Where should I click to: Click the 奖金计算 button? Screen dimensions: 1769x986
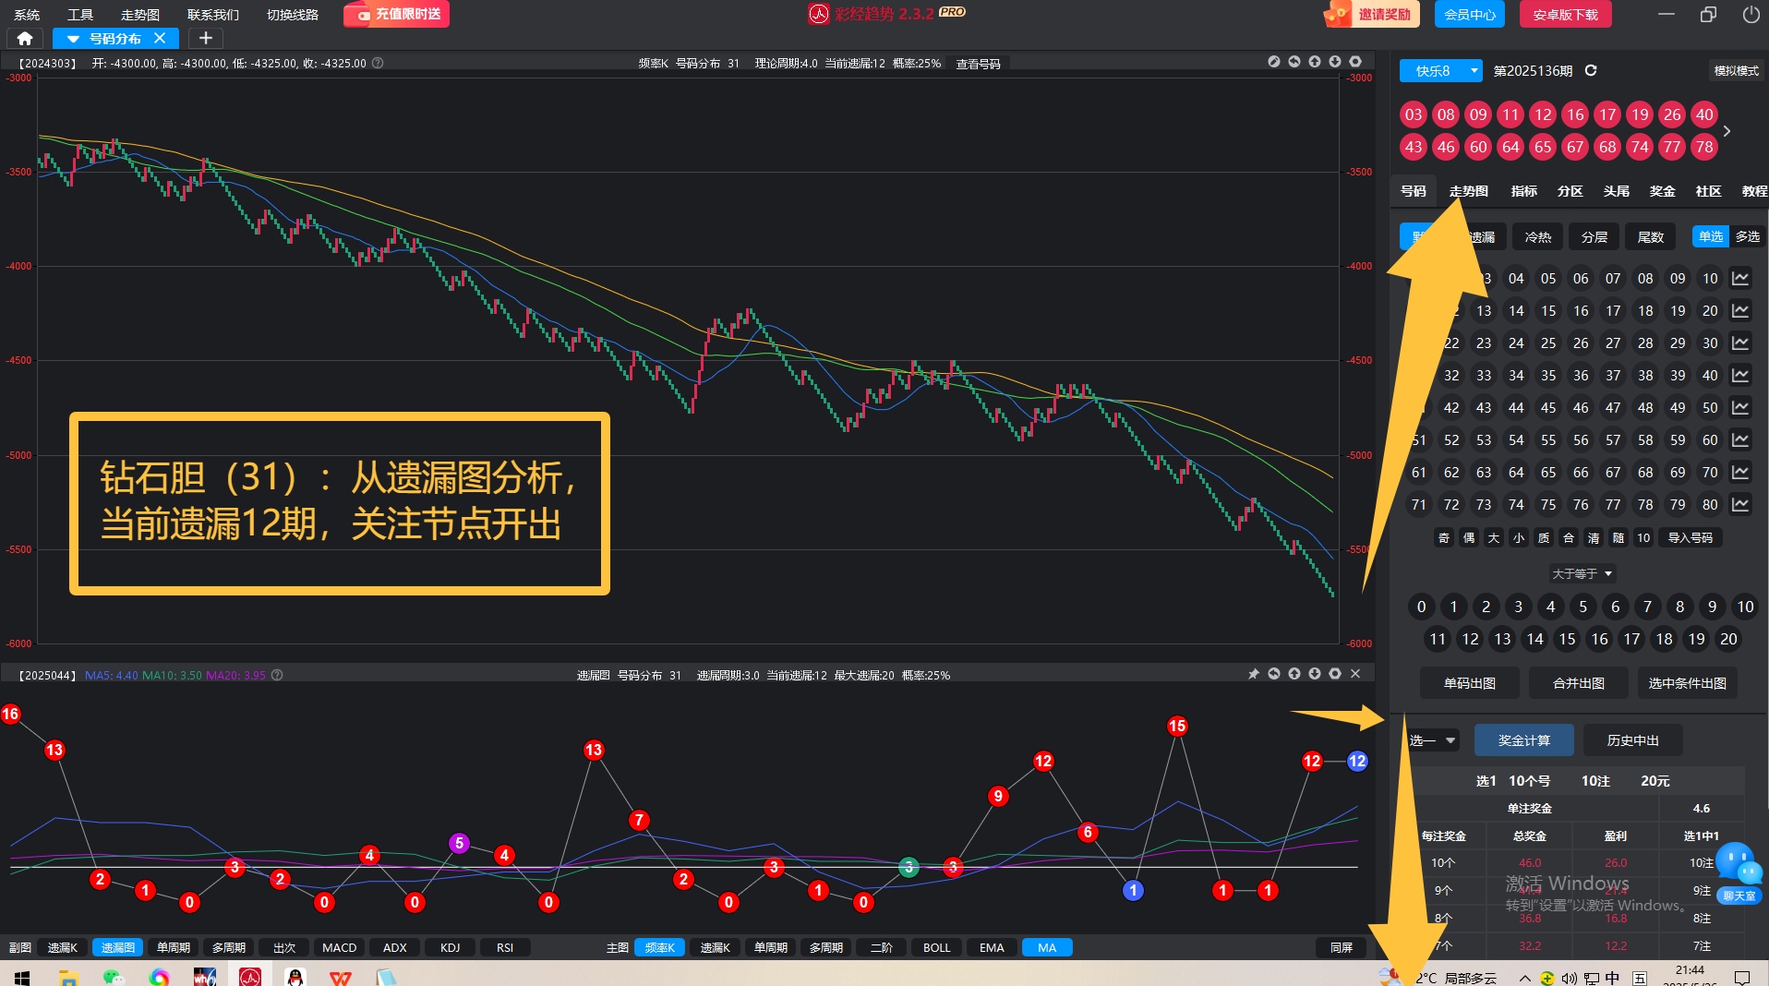pos(1524,740)
